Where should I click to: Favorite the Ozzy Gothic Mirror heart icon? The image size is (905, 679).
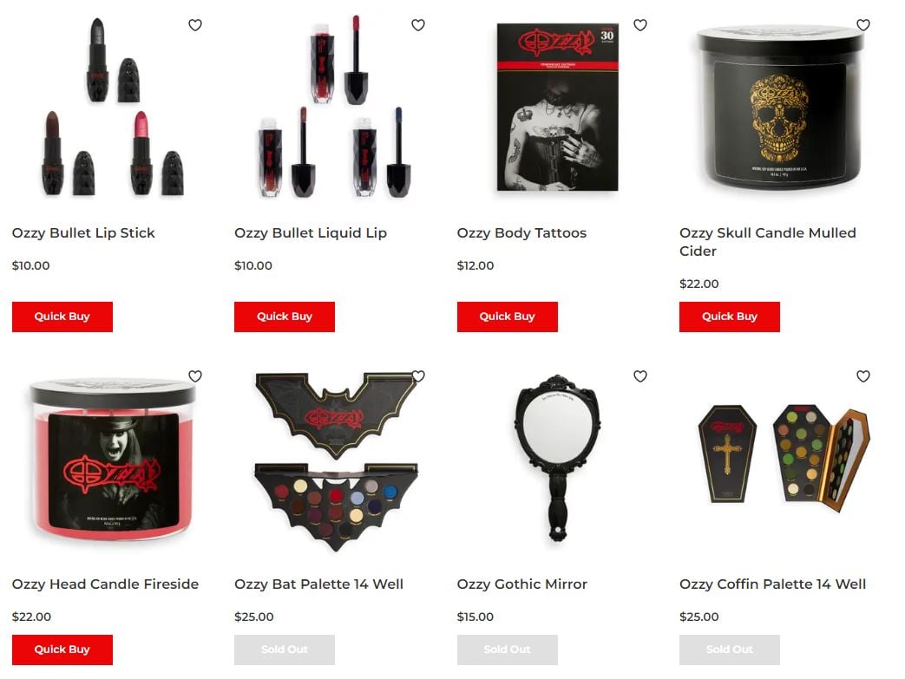(x=640, y=376)
